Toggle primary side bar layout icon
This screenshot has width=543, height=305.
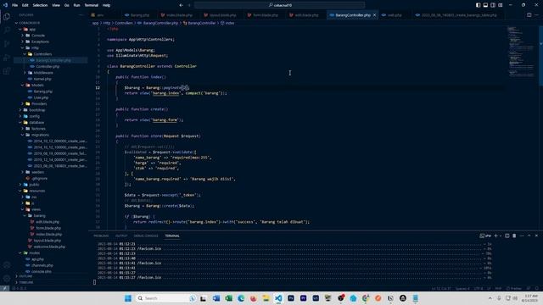tap(478, 5)
